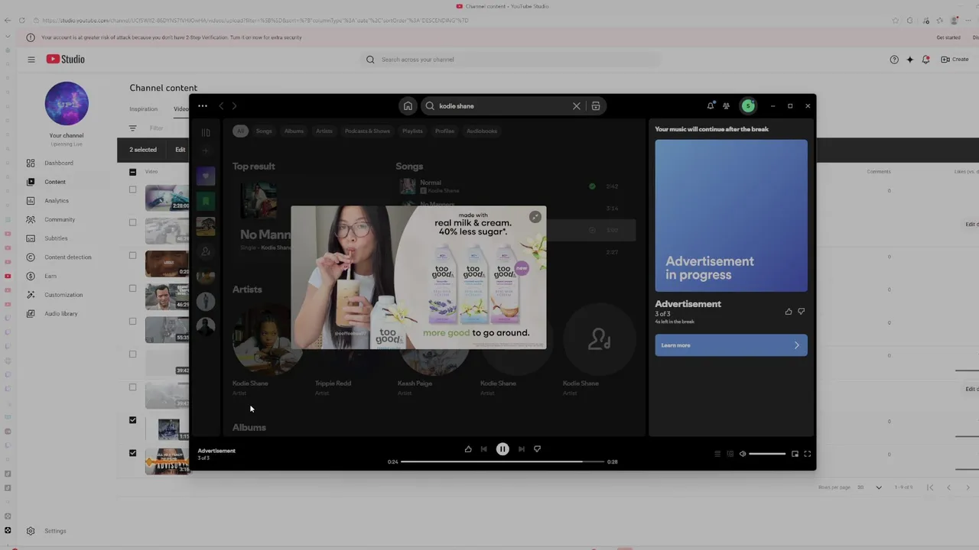Click Learn more on the advertisement
Screen dimensions: 979x550
[731, 345]
